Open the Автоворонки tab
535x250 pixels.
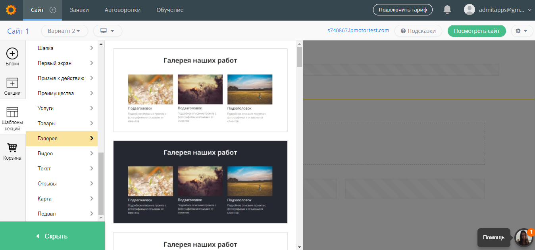click(123, 10)
